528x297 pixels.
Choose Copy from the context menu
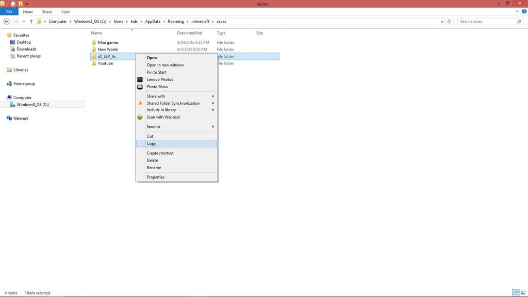tap(152, 144)
